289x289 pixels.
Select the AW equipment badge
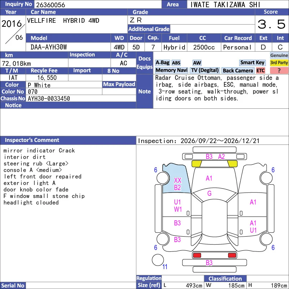click(x=197, y=63)
